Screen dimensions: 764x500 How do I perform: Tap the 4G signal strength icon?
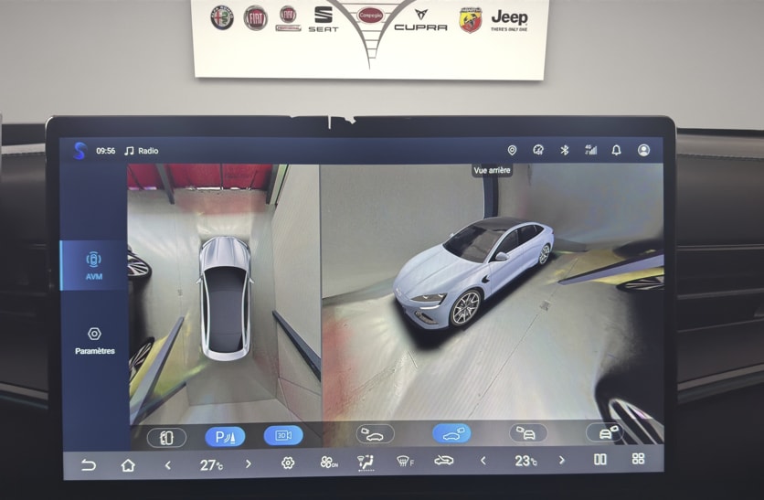[590, 150]
